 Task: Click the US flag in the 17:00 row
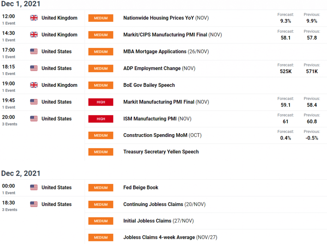pos(34,51)
